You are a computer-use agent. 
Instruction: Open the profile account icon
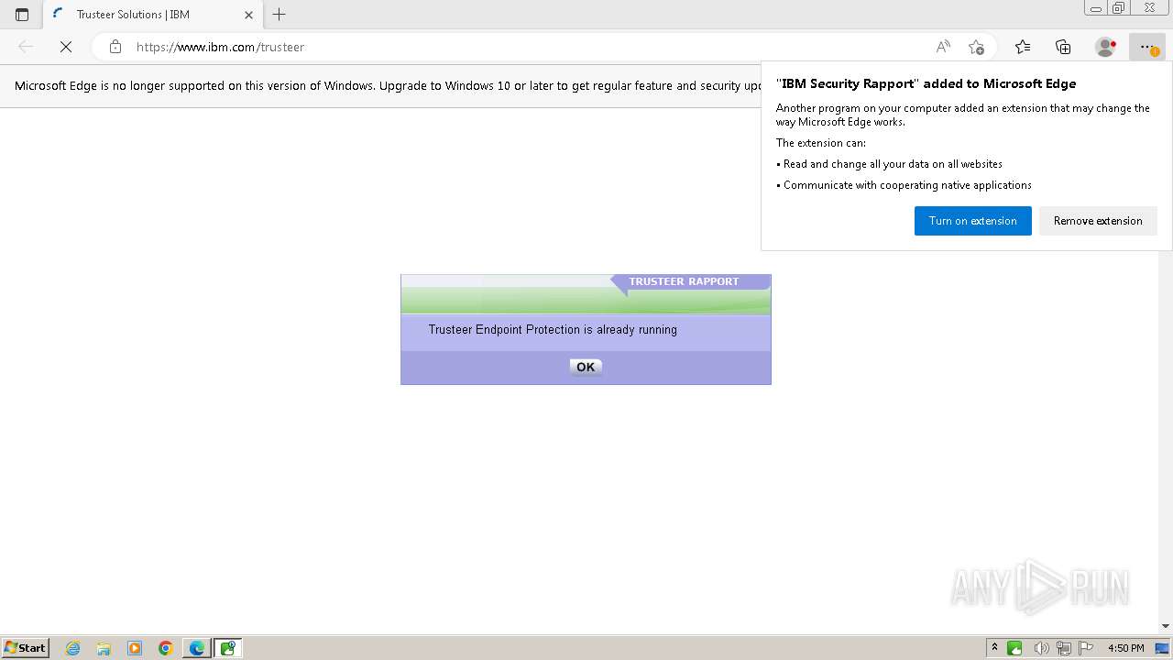[x=1106, y=47]
